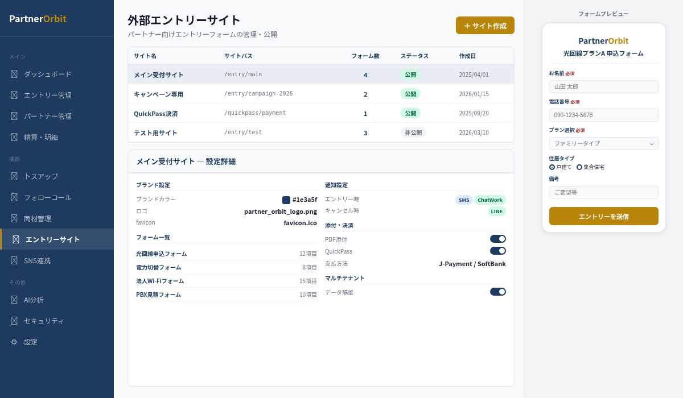
Task: Open the プラン選択 dropdown
Action: [603, 143]
